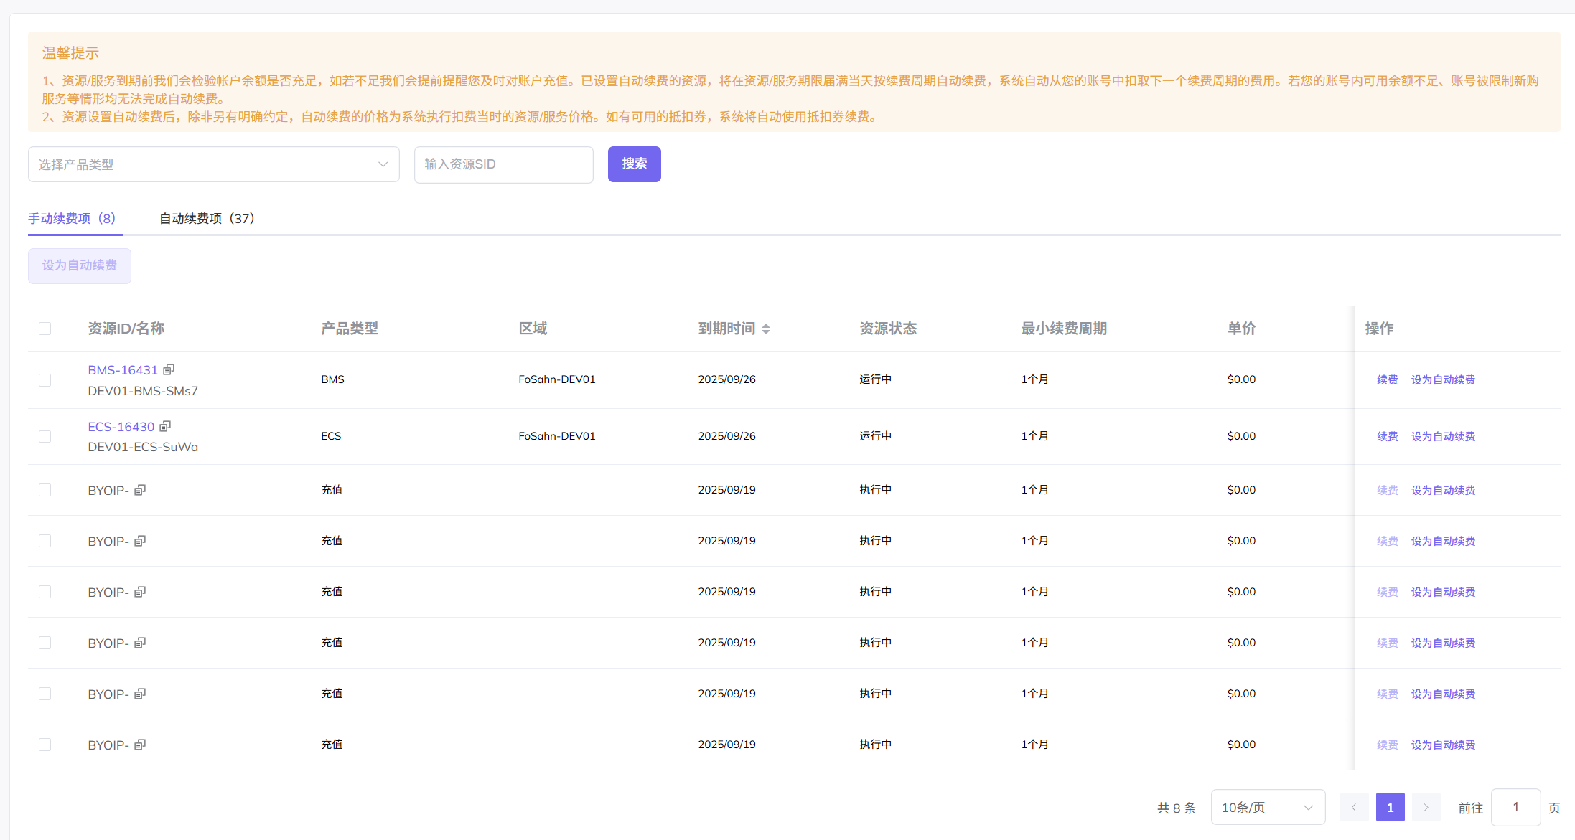The image size is (1575, 840).
Task: Switch to 自动续费项 (37) tab
Action: (207, 218)
